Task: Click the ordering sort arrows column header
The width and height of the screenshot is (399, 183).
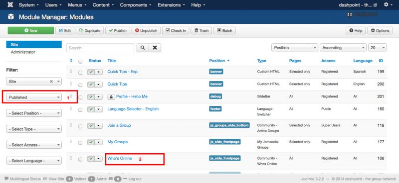Action: [71, 61]
